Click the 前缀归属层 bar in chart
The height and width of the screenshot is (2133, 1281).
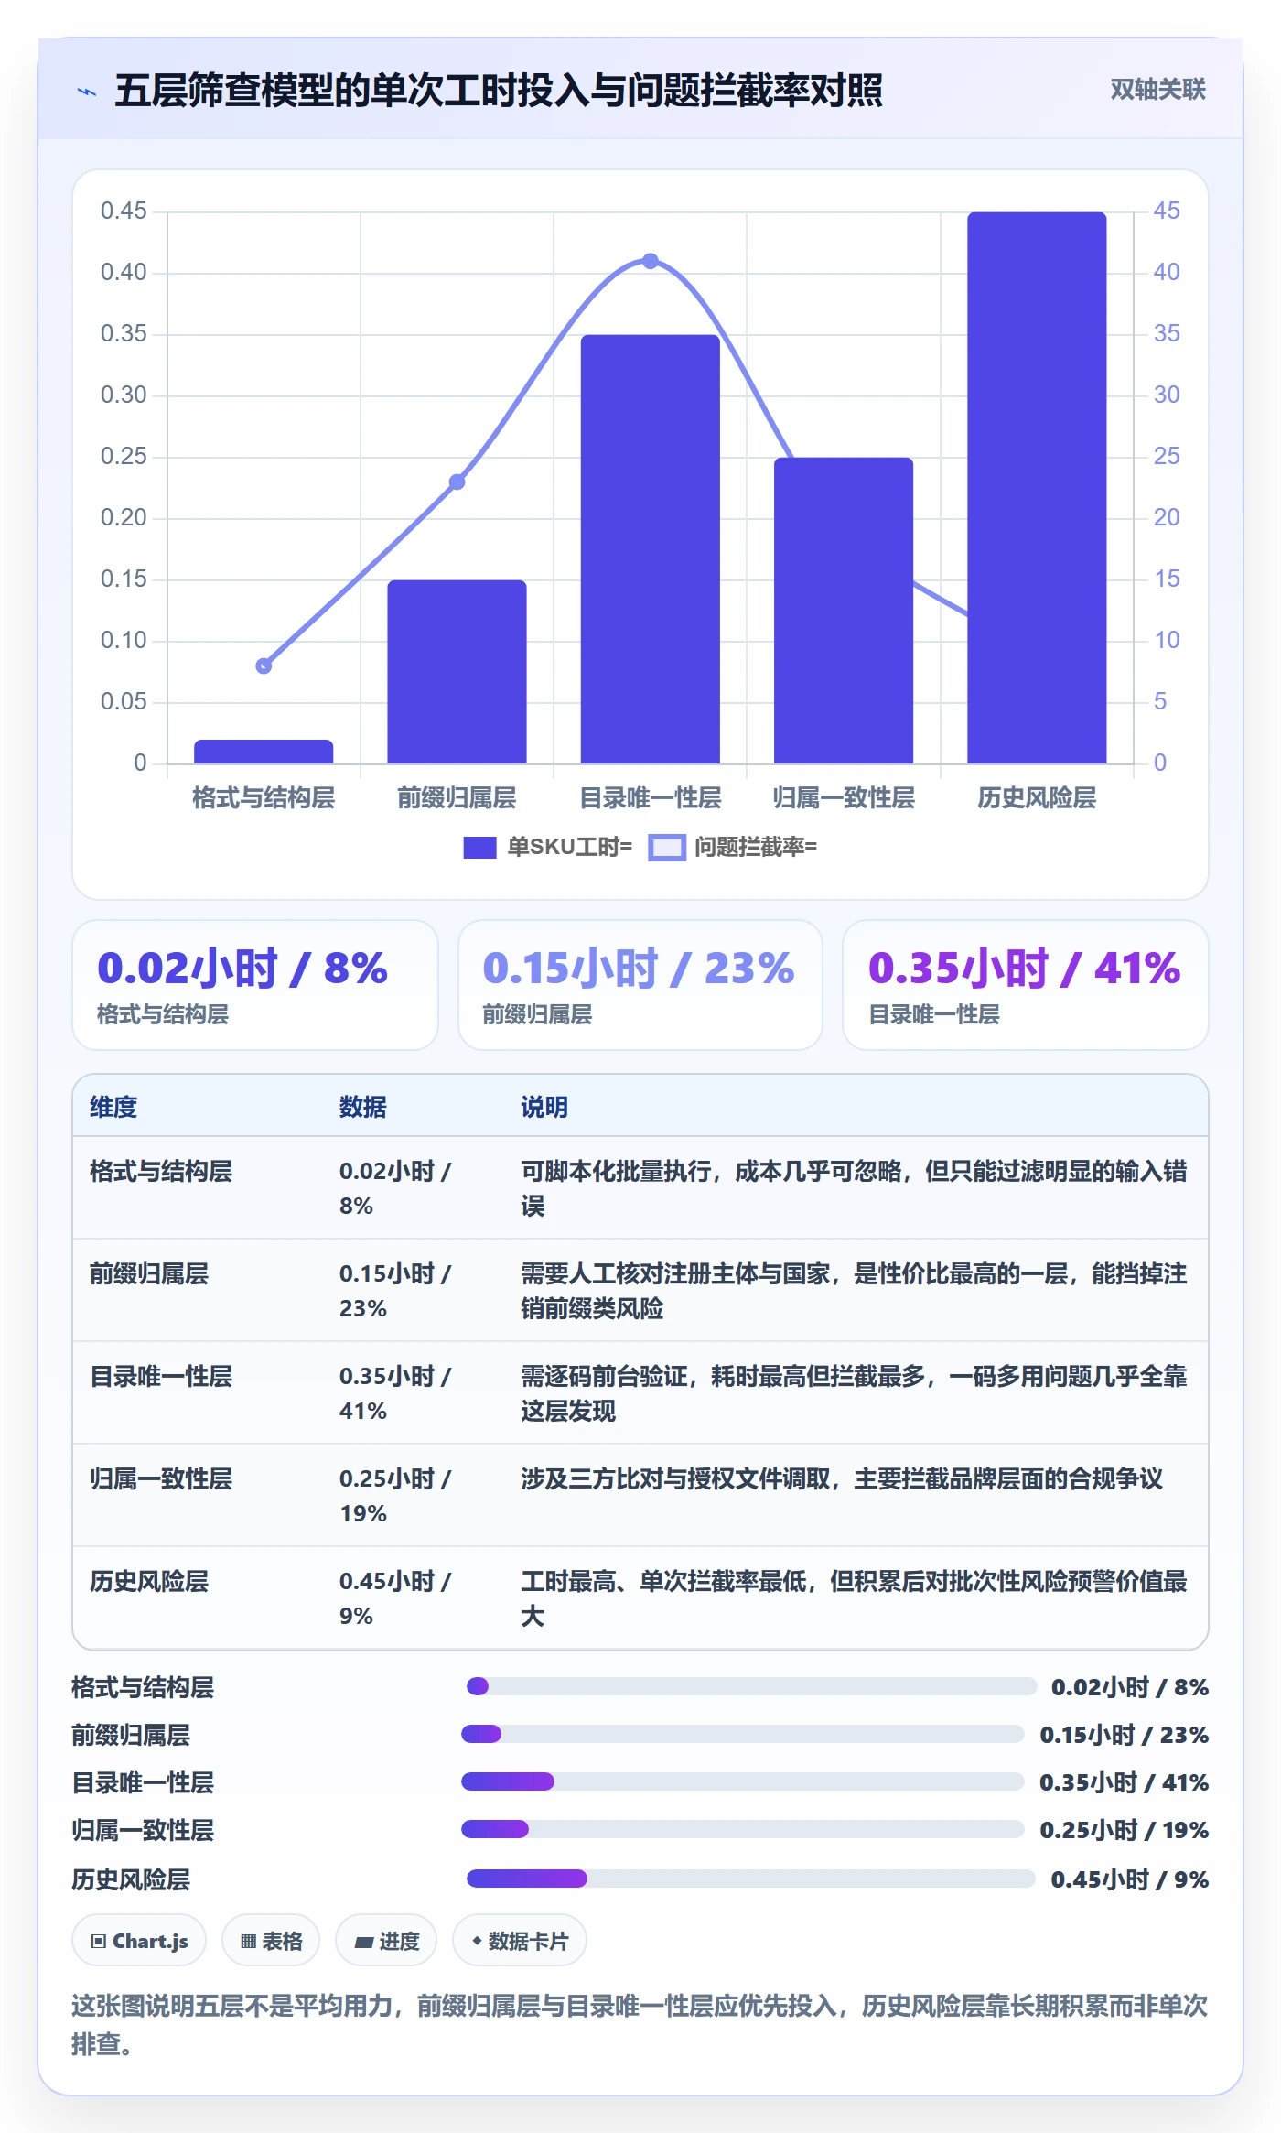tap(457, 672)
